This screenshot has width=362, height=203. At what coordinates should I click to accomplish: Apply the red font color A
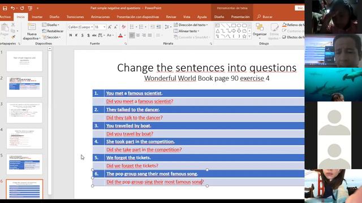pos(120,36)
